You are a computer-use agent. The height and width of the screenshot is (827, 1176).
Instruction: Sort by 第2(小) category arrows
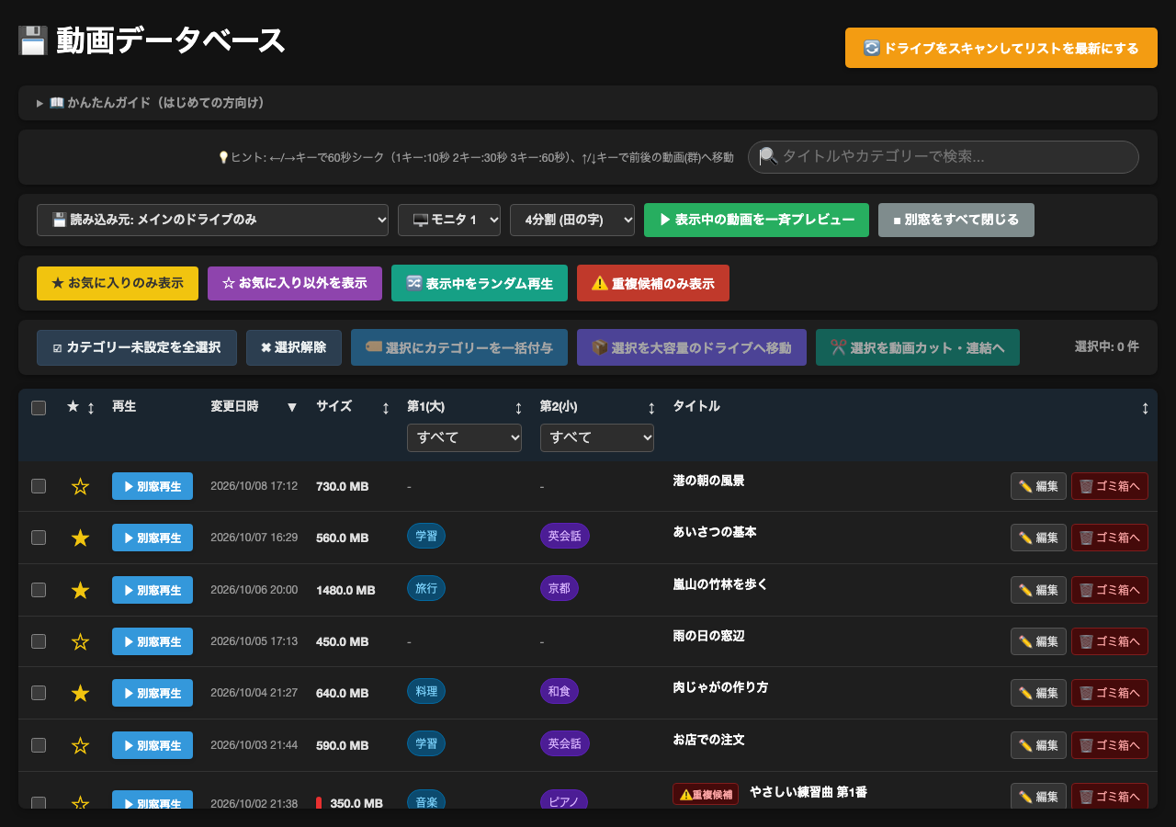(x=651, y=407)
